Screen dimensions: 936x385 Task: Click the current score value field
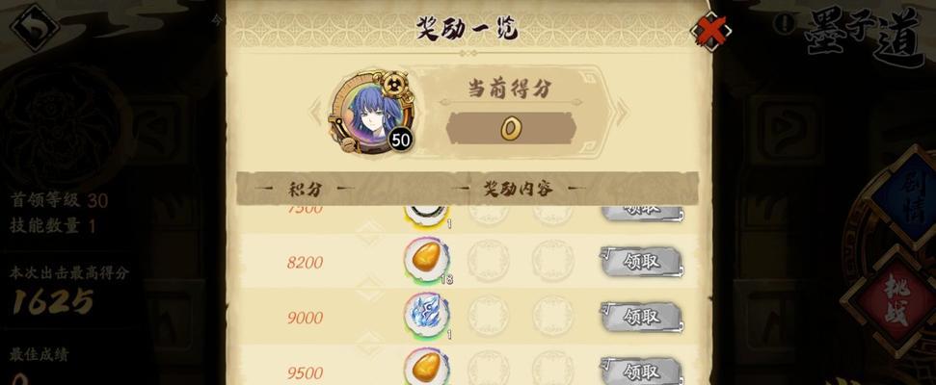pos(511,128)
